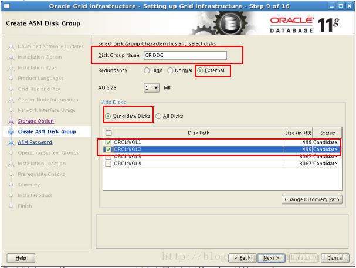Click the Installation Type step
Image resolution: width=356 pixels, height=268 pixels.
click(x=37, y=67)
